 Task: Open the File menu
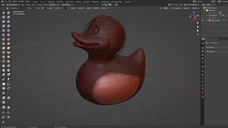click(x=5, y=1)
